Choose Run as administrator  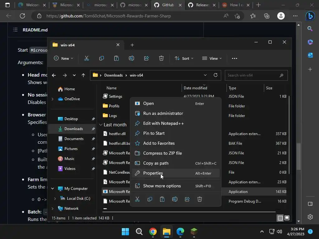pos(176,113)
